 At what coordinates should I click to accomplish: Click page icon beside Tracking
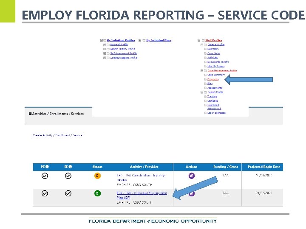coord(205,97)
